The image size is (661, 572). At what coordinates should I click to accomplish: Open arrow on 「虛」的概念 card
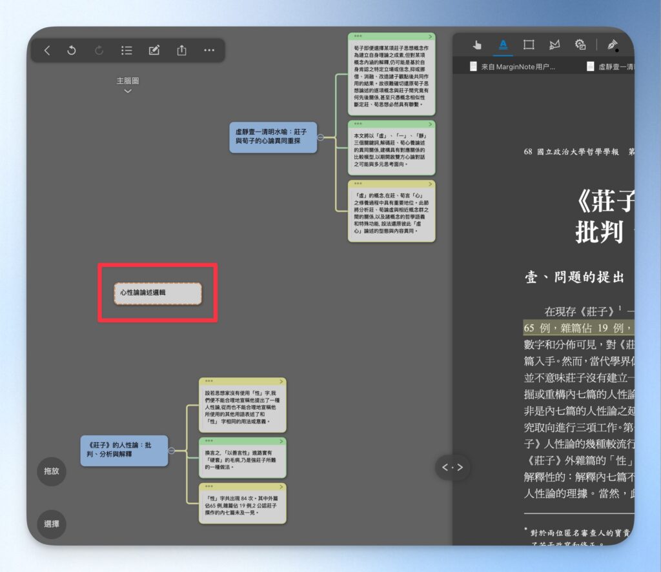point(430,184)
